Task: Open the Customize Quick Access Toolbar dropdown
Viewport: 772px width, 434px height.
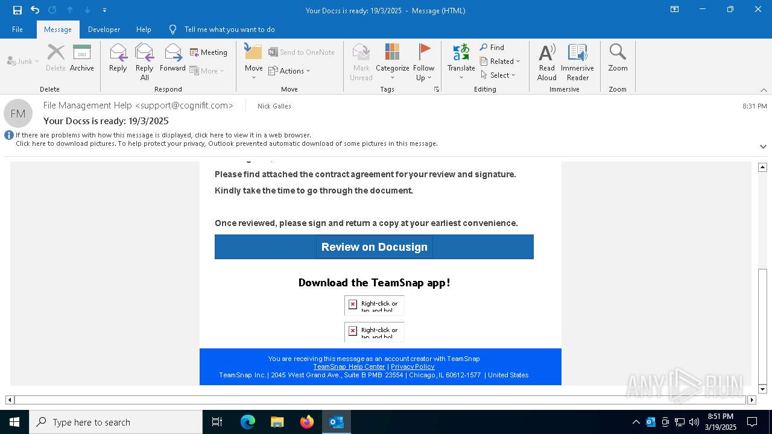Action: tap(104, 10)
